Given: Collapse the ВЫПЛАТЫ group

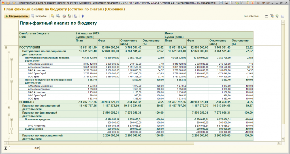Looking at the screenshot, I should [6, 102].
